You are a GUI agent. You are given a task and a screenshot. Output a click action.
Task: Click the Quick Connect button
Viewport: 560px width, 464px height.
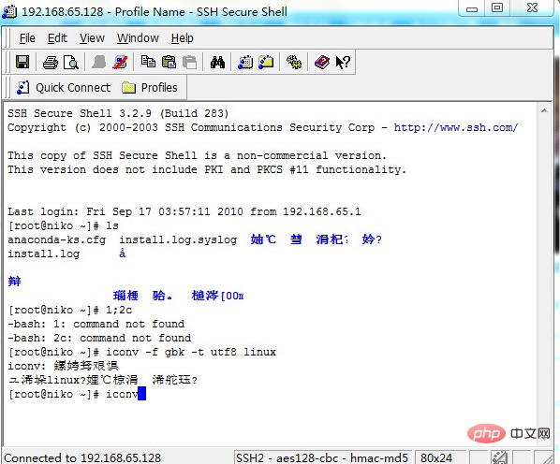(64, 88)
